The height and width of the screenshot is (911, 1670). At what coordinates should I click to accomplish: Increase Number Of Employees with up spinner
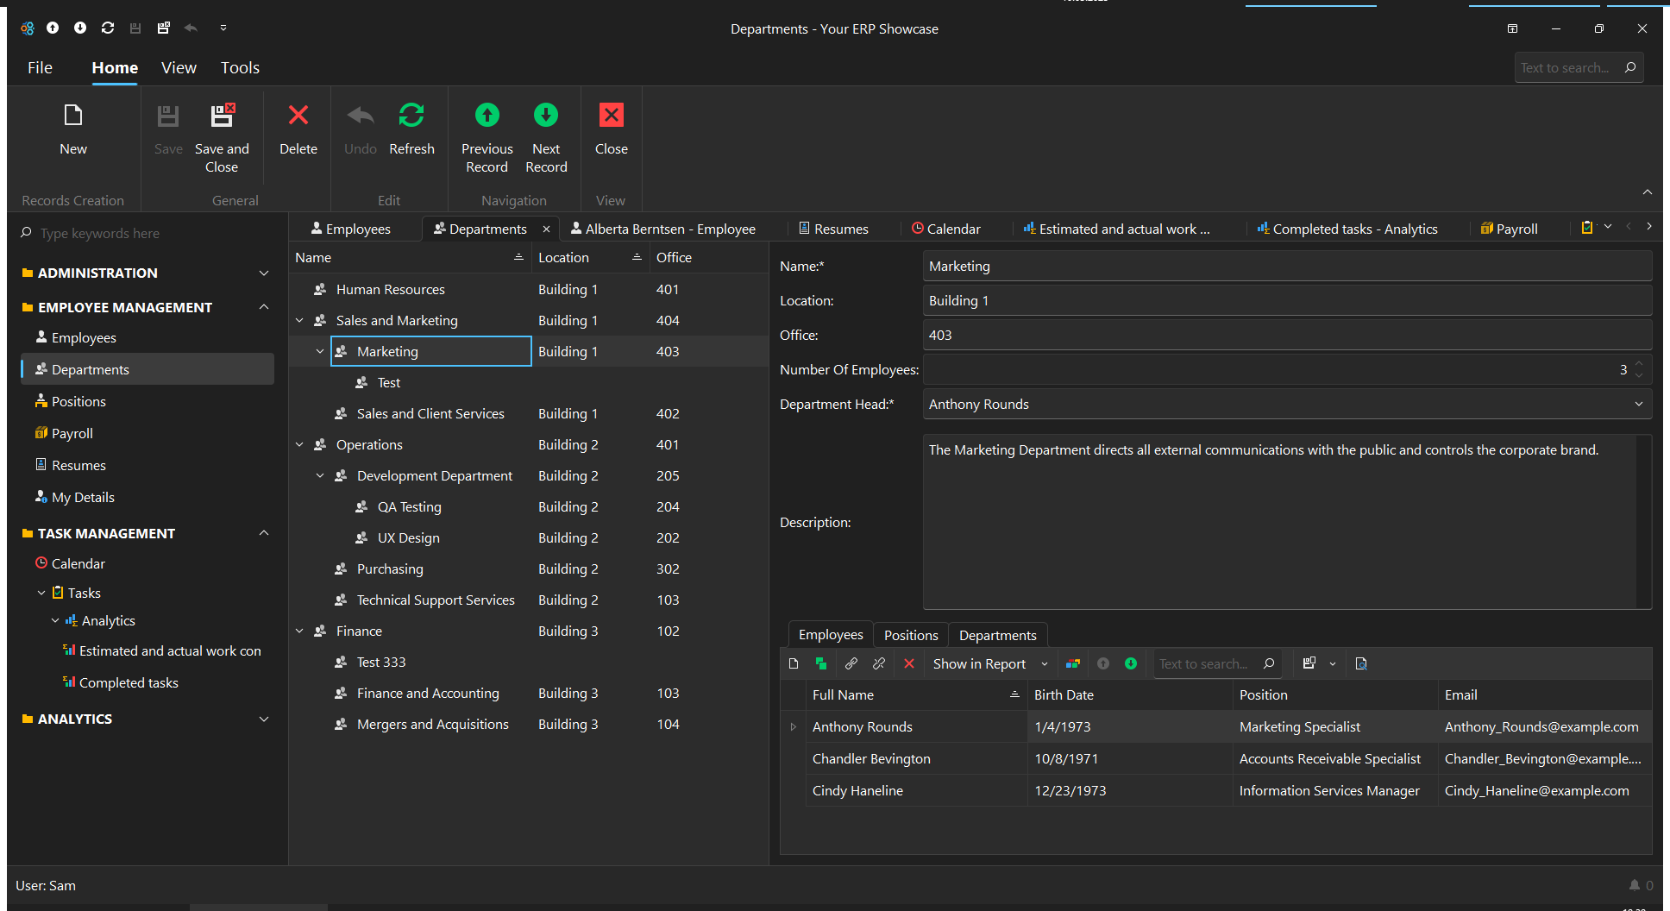(x=1639, y=364)
